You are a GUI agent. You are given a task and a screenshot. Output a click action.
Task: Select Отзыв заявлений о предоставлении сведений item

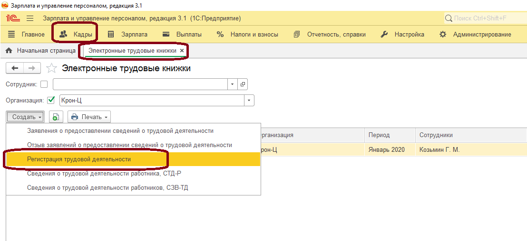[133, 145]
